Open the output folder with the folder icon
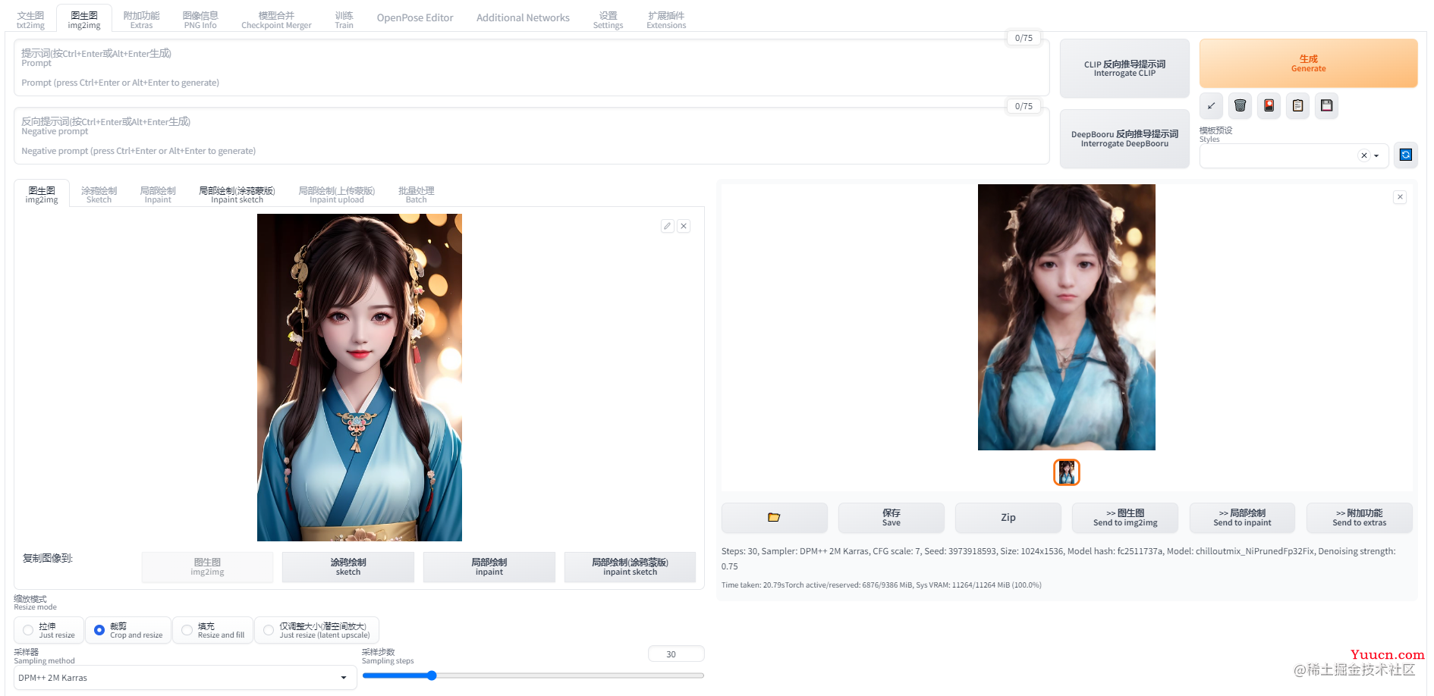Screen dimensions: 1434x696 pos(774,518)
